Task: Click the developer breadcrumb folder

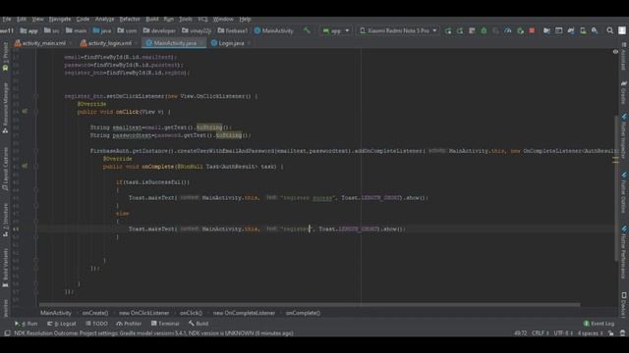Action: (159, 30)
